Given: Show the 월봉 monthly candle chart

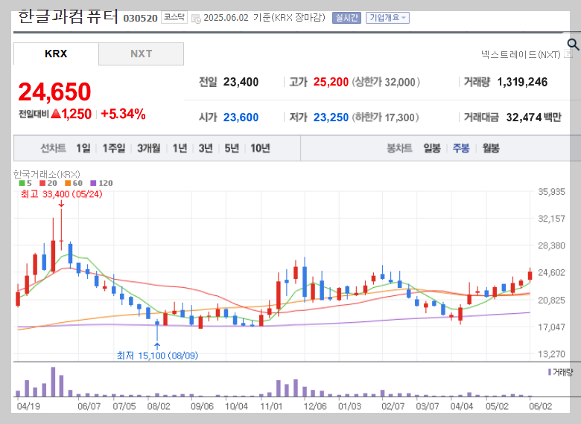Looking at the screenshot, I should [x=491, y=148].
